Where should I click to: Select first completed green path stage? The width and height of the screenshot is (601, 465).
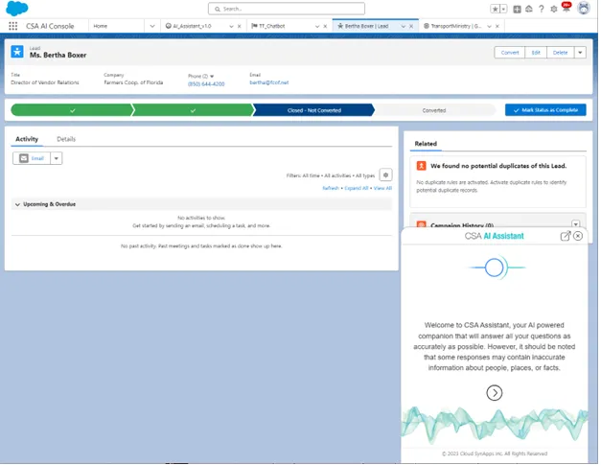coord(72,111)
